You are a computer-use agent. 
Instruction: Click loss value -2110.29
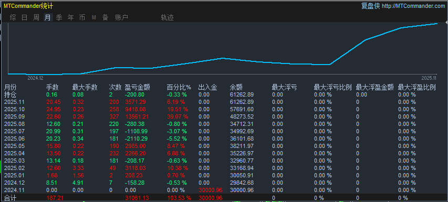point(136,139)
